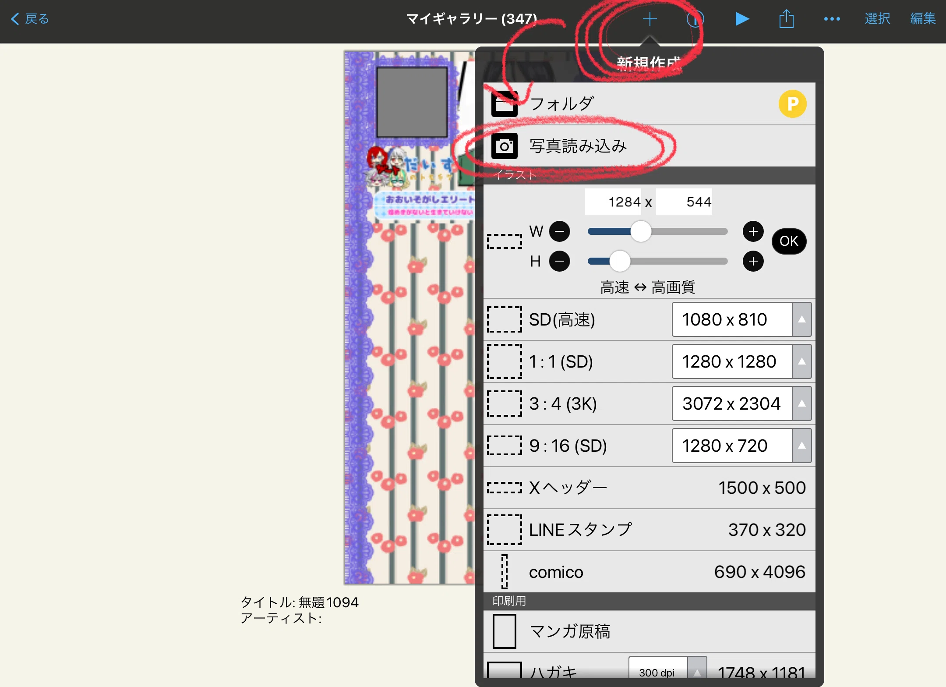Choose 写真読み込み to import a photo

(649, 146)
